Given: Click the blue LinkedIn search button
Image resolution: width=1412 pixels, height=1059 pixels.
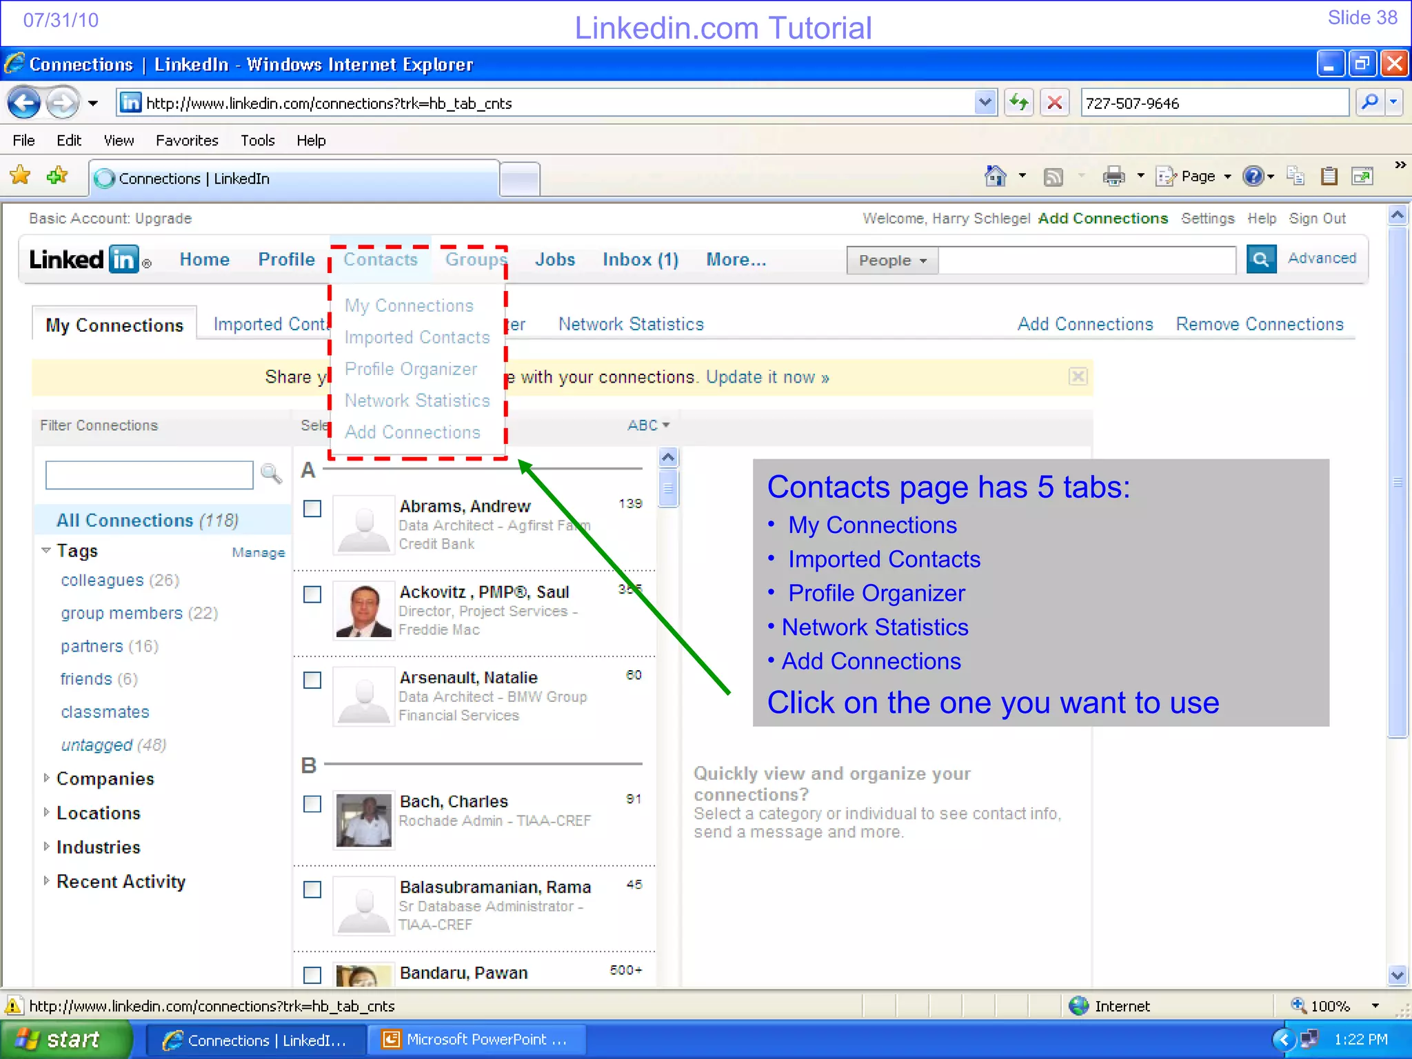Looking at the screenshot, I should [x=1261, y=259].
